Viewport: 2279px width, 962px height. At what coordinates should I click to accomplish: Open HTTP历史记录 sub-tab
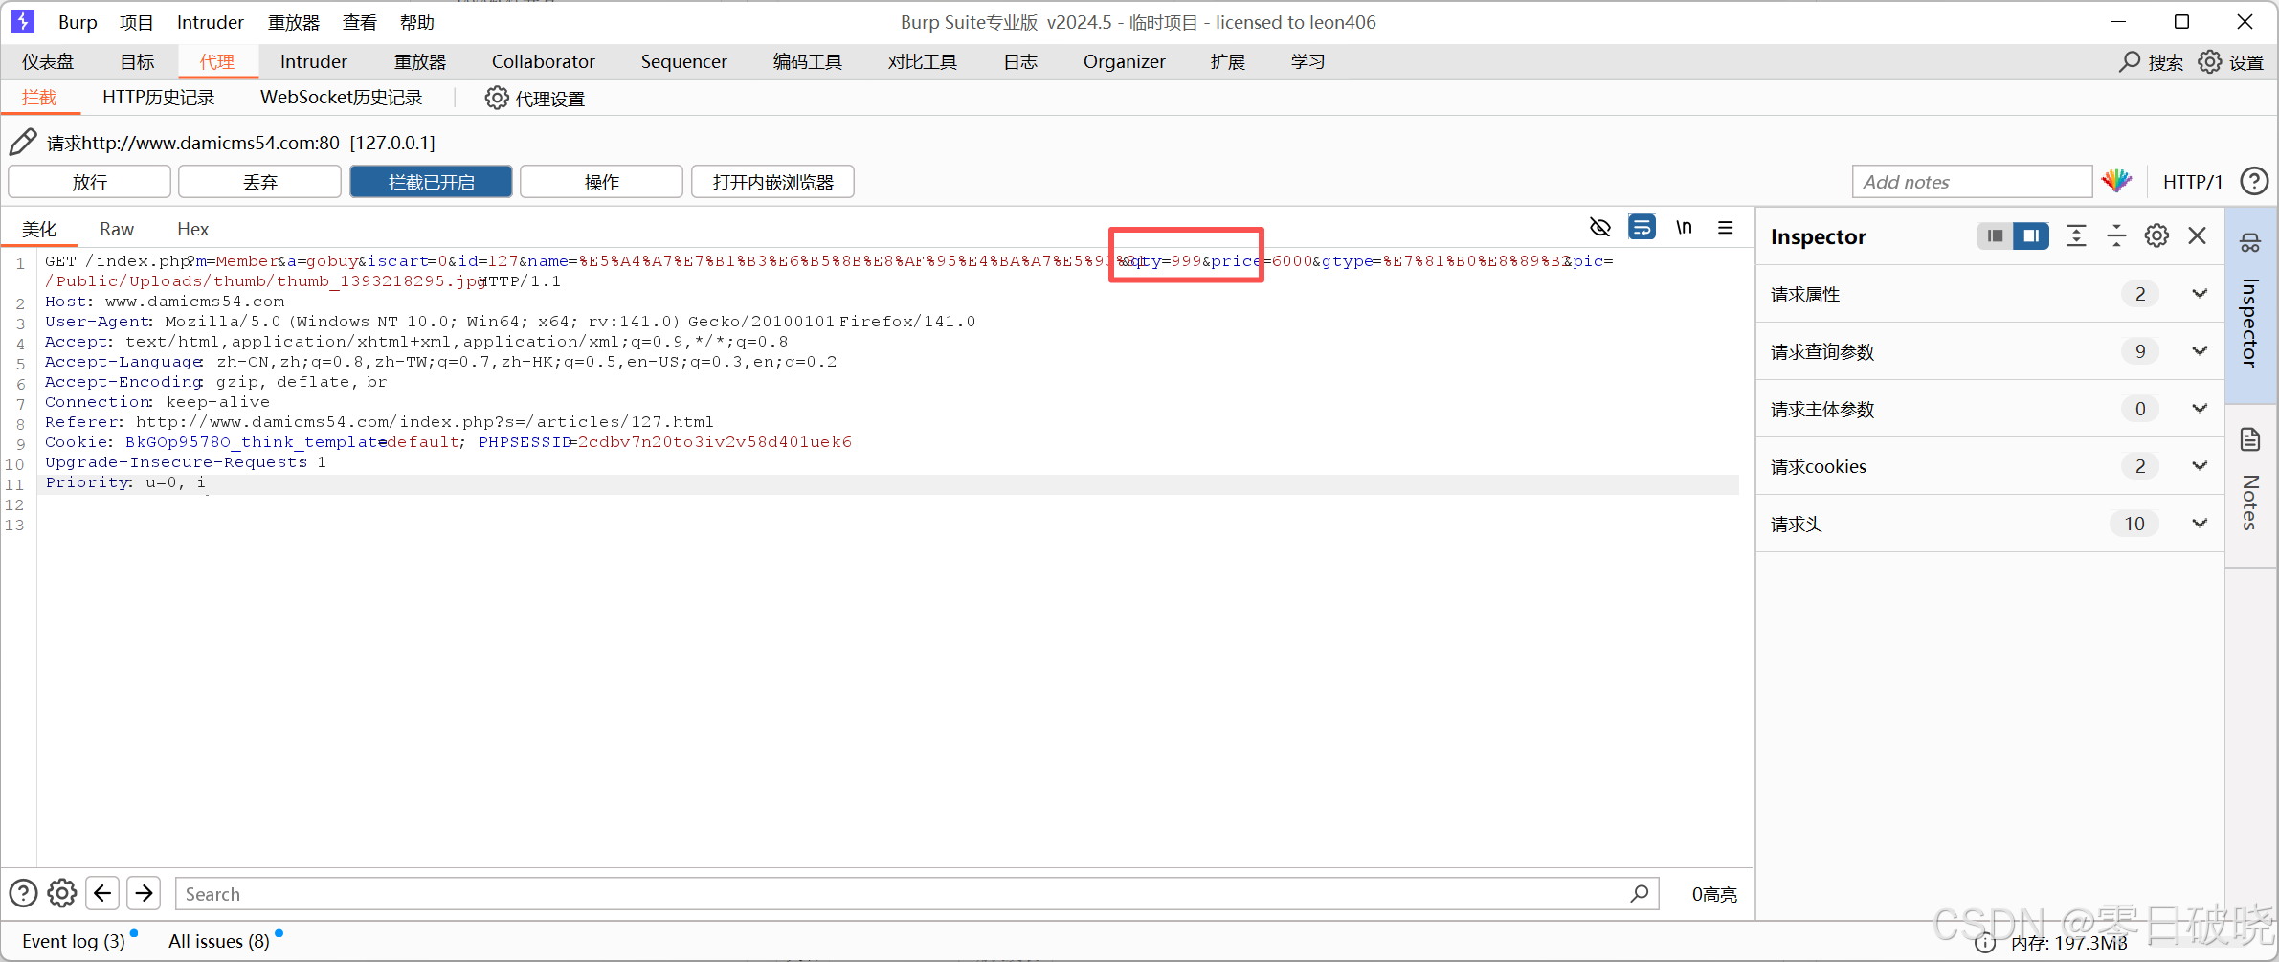point(159,98)
